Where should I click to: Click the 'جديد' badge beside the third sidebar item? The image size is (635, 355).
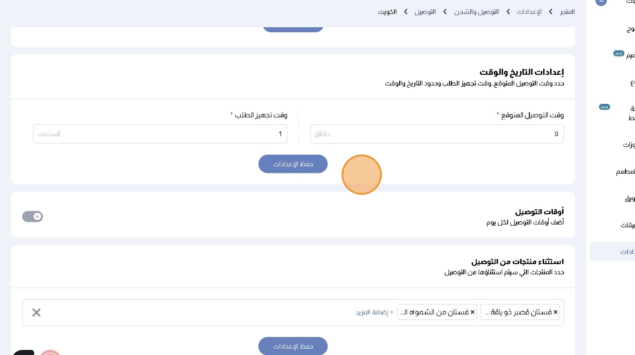coord(619,53)
